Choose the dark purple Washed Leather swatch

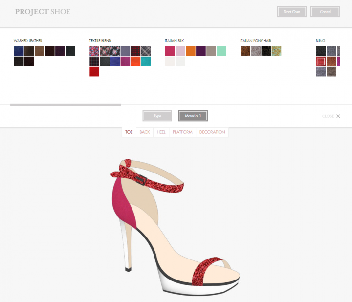coord(60,51)
